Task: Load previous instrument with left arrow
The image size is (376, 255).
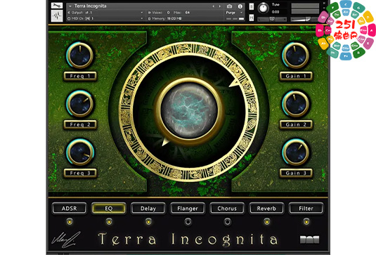Action: tap(214, 6)
